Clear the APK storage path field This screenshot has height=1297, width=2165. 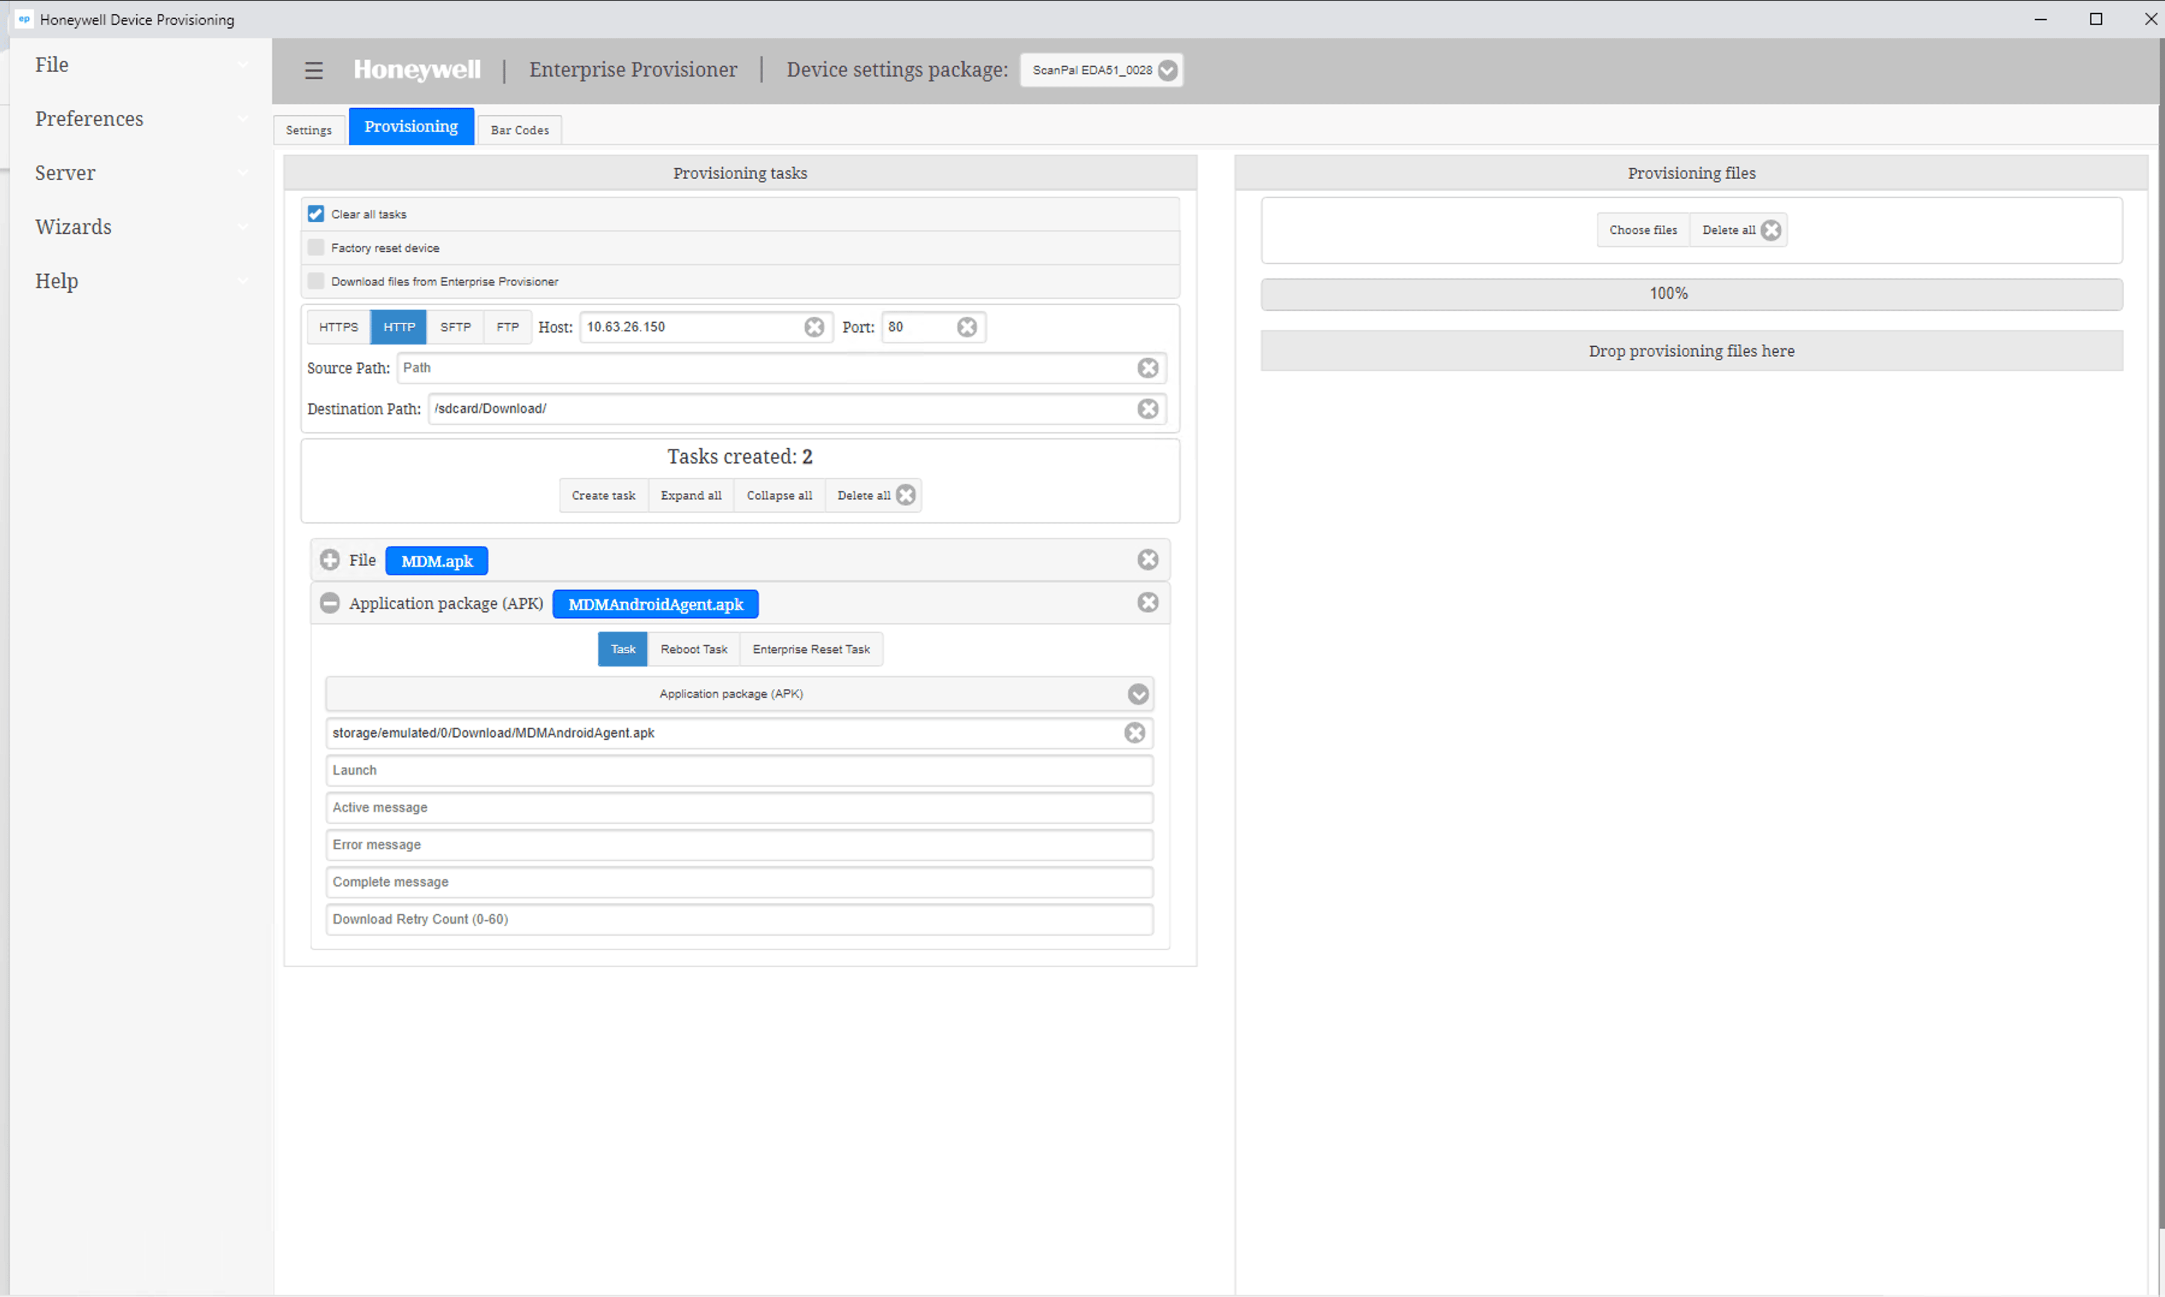(1134, 733)
